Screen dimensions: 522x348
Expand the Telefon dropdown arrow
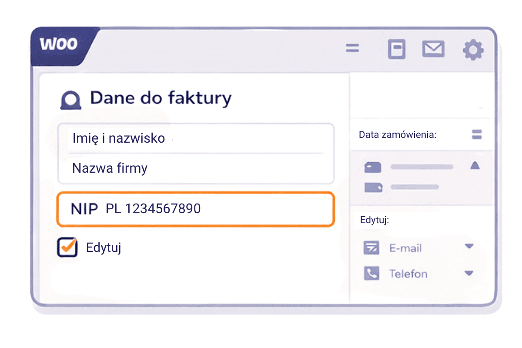pyautogui.click(x=469, y=274)
